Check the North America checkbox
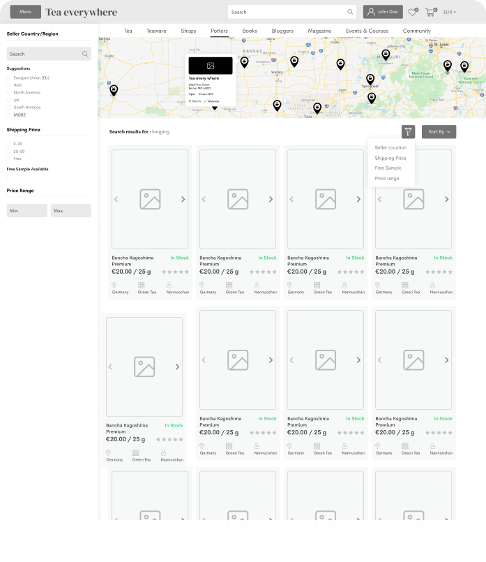Viewport: 486px width, 562px height. [x=8, y=92]
